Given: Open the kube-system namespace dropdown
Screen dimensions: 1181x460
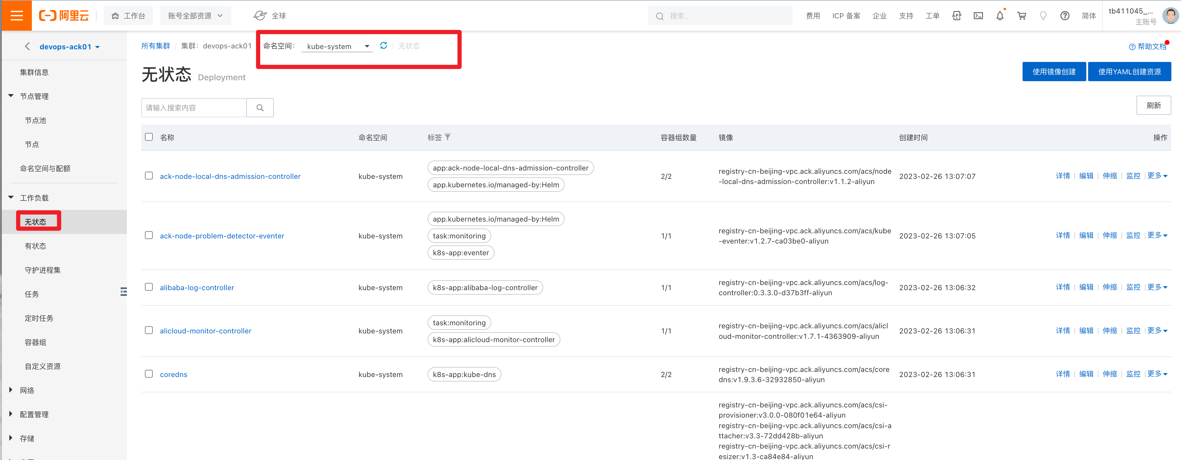Looking at the screenshot, I should pos(337,46).
